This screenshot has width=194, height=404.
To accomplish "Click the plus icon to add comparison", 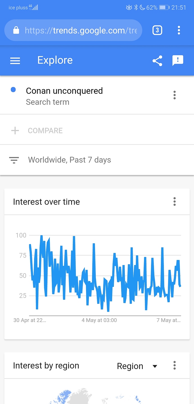I will point(15,131).
